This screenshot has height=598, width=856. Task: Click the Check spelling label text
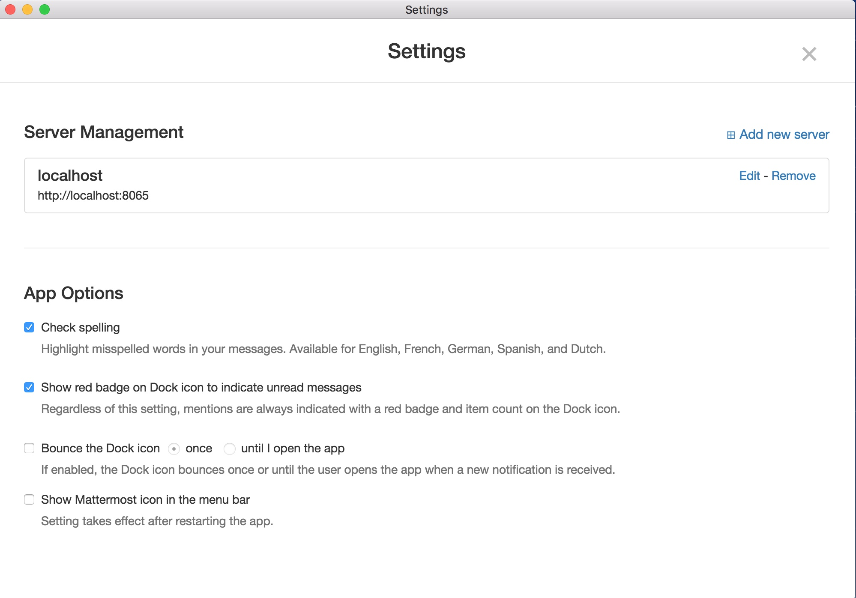(81, 328)
